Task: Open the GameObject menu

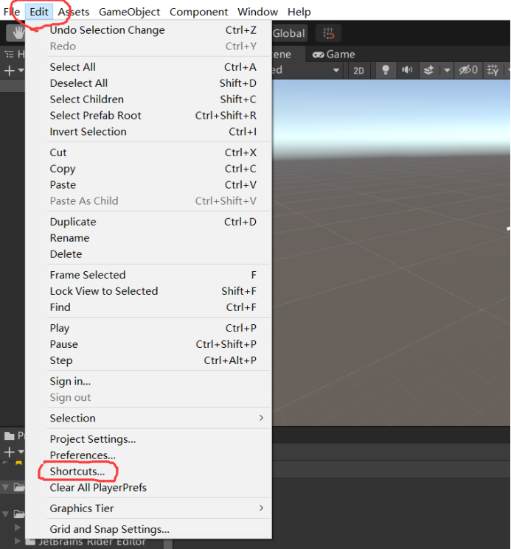Action: (x=129, y=12)
